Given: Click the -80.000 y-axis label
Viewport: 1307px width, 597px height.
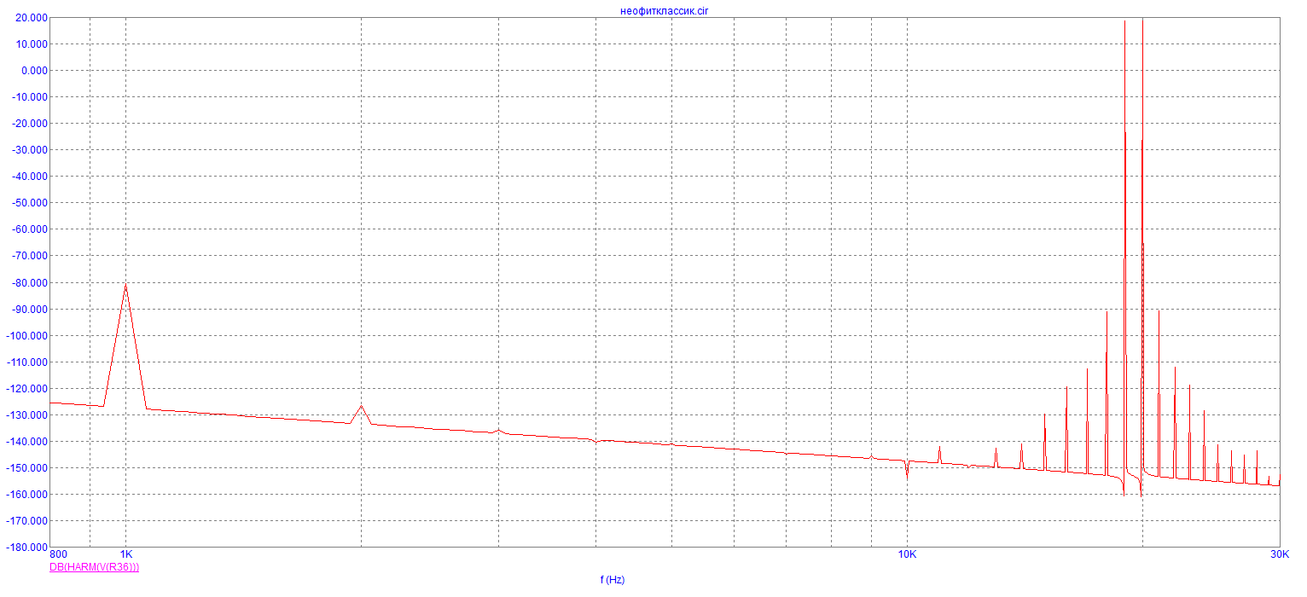Looking at the screenshot, I should pyautogui.click(x=29, y=282).
